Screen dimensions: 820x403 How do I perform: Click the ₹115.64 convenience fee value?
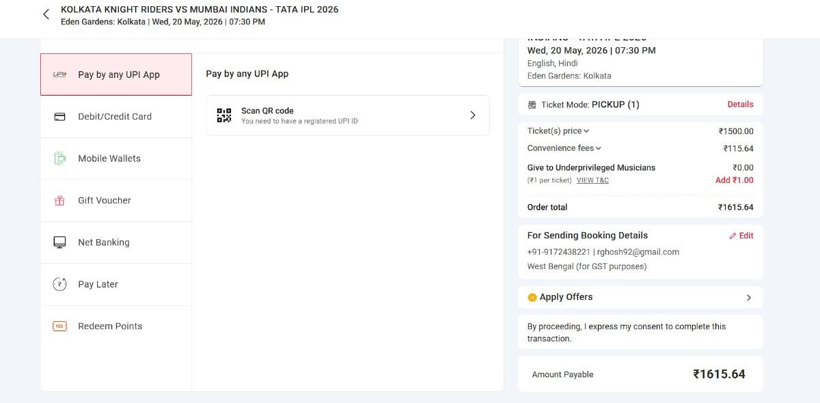pos(739,148)
